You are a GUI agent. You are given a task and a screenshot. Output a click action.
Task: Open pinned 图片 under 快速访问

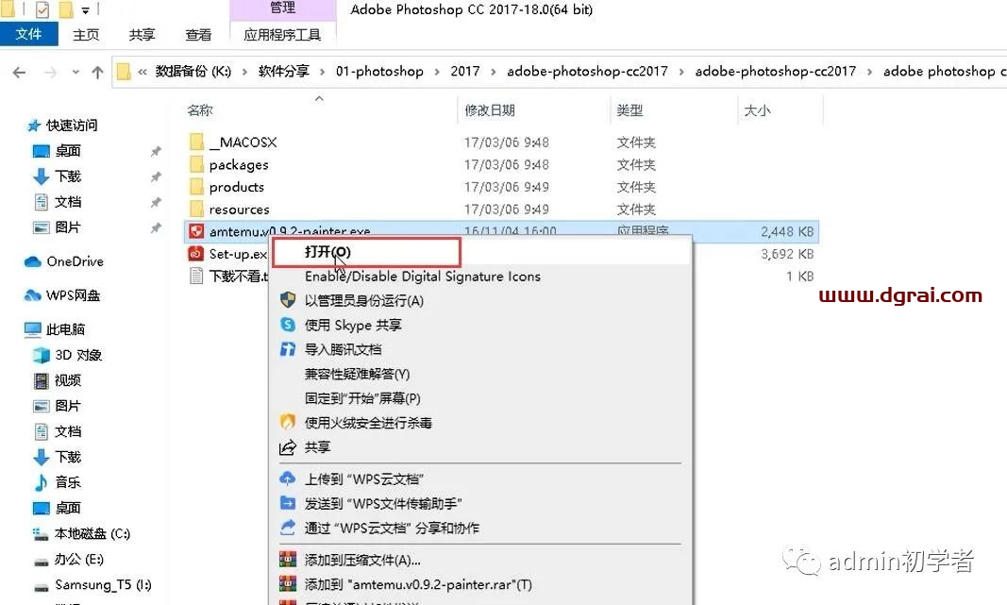(x=67, y=227)
